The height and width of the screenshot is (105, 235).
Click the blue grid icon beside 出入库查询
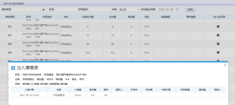(x=13, y=68)
